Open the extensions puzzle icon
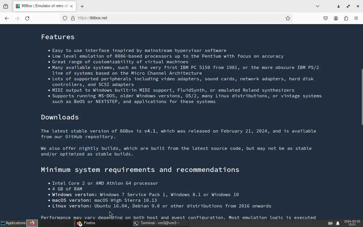The image size is (363, 227). 346,18
